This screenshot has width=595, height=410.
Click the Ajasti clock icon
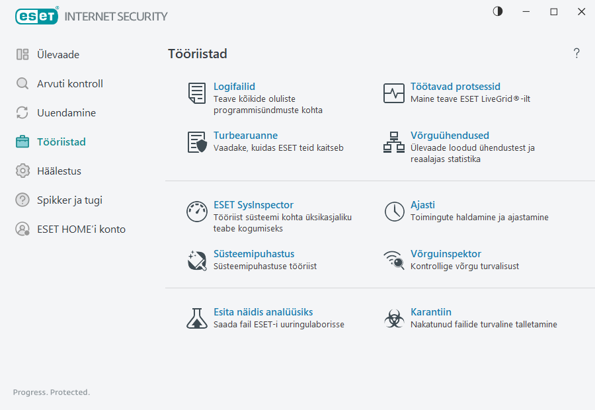[394, 212]
